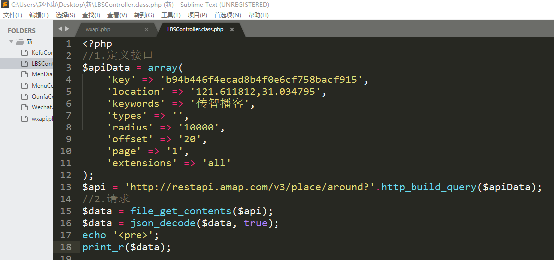Click the file icon next to KefuCon file
Viewport: 554px width, 260px height.
[x=24, y=53]
